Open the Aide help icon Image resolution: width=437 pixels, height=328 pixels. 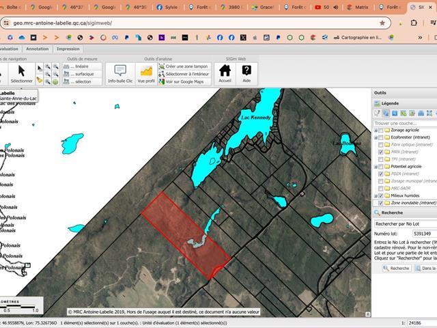(x=246, y=72)
